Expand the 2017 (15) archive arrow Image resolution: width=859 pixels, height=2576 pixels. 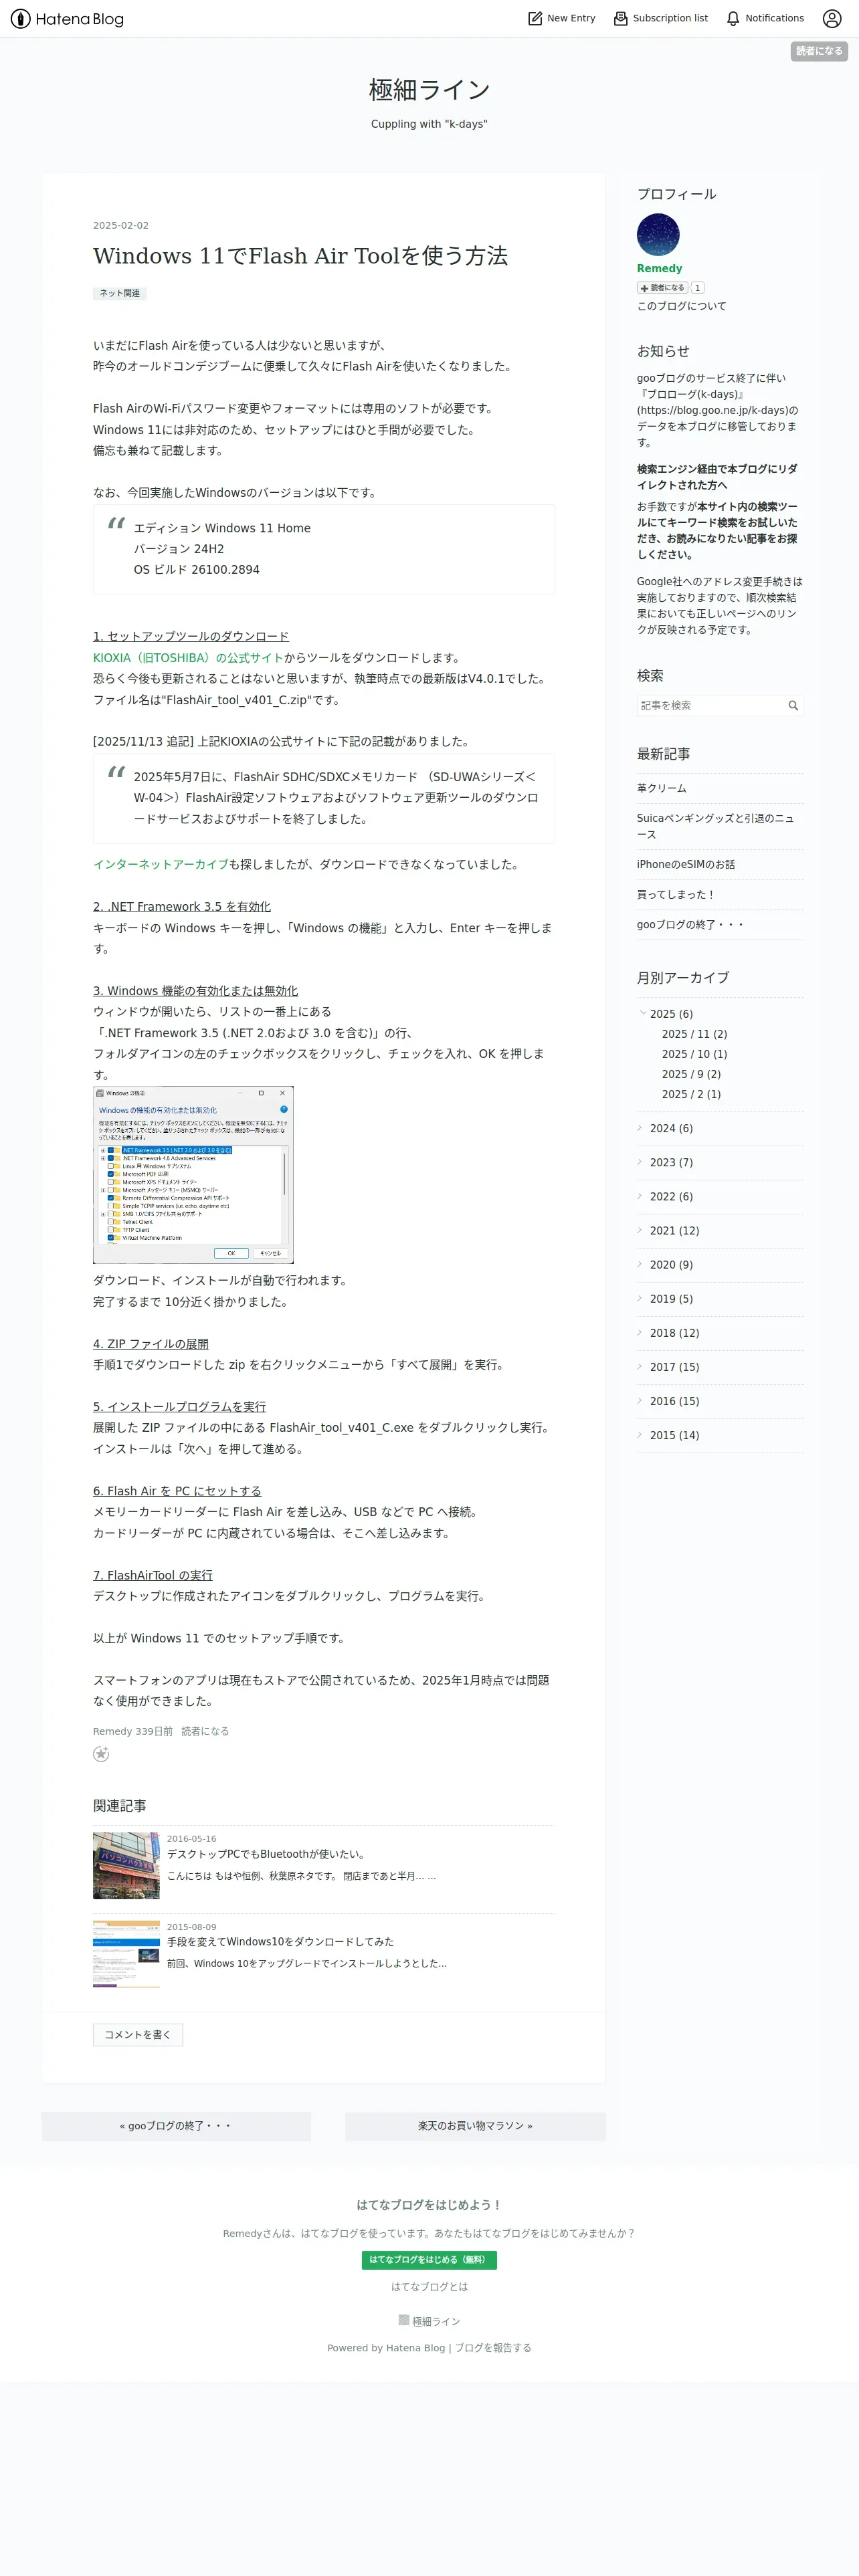(641, 1366)
